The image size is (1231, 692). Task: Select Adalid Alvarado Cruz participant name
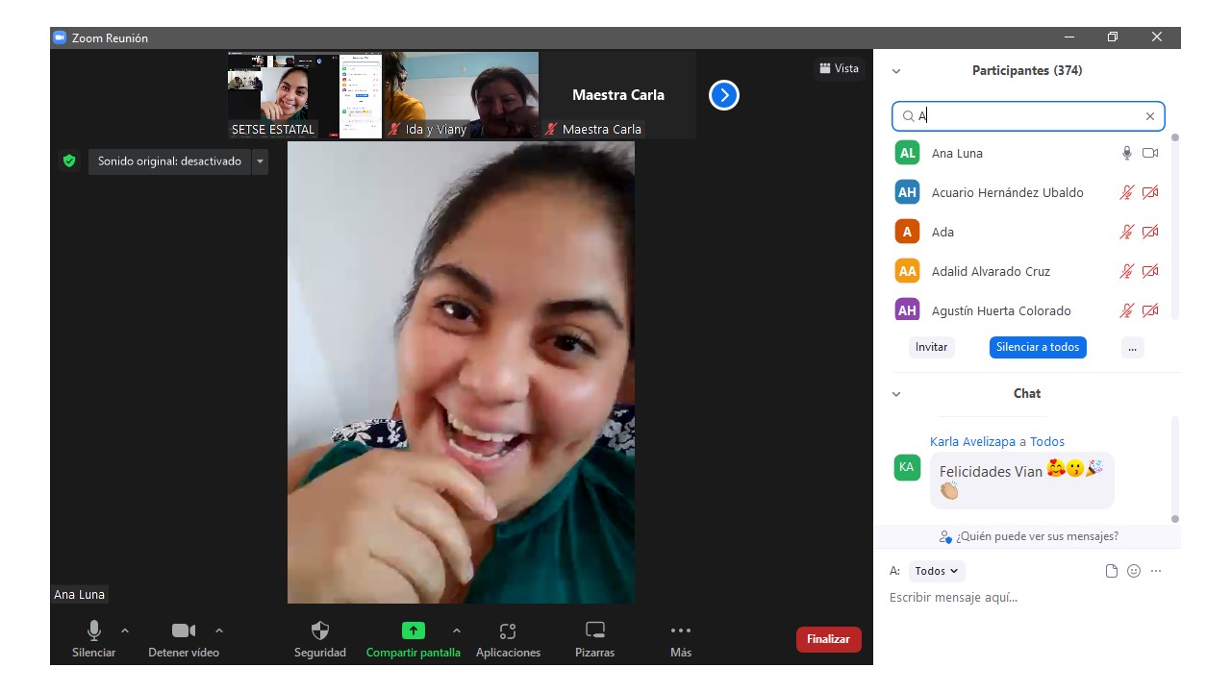(x=991, y=271)
